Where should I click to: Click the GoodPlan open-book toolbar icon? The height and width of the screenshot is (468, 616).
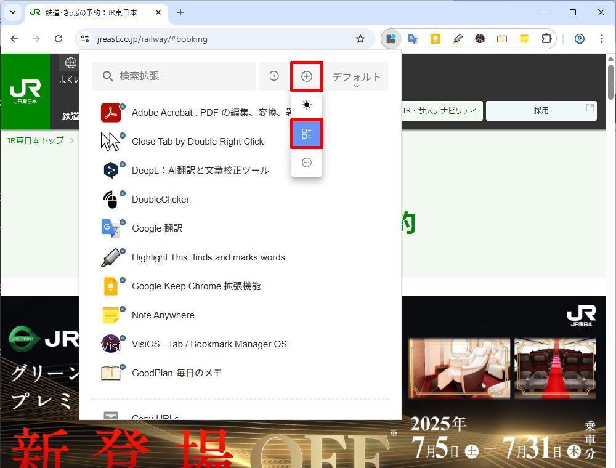point(502,39)
